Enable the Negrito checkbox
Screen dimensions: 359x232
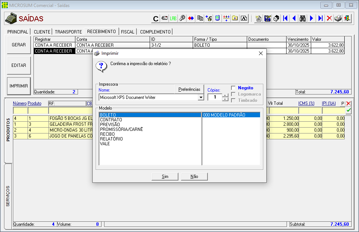[x=233, y=88]
